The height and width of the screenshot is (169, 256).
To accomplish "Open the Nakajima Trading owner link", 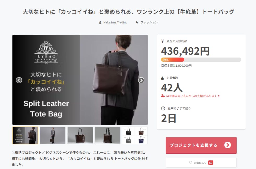I will pos(115,22).
